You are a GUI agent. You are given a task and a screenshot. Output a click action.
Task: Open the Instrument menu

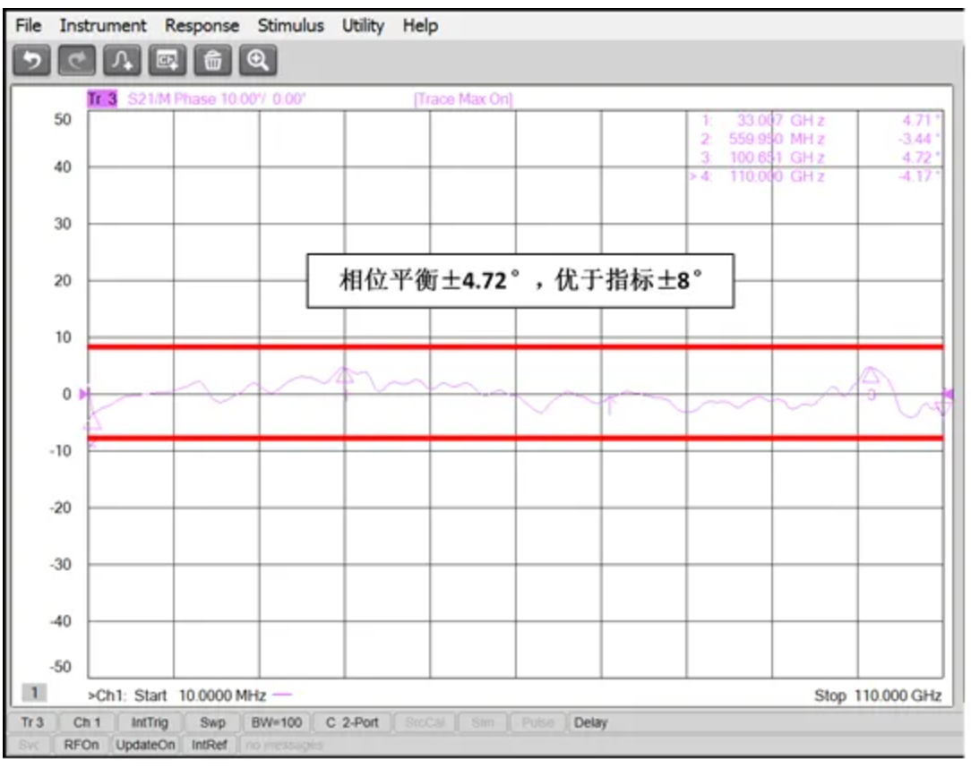pos(103,26)
